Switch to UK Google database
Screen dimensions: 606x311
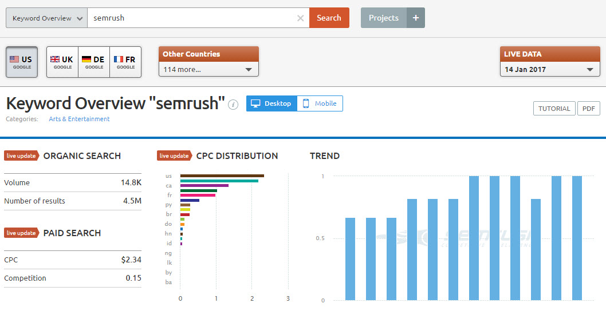62,62
